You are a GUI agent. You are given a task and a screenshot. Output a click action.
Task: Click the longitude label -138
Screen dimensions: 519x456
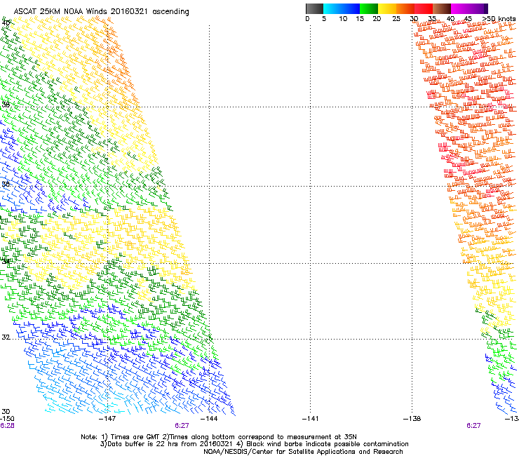[x=412, y=419]
